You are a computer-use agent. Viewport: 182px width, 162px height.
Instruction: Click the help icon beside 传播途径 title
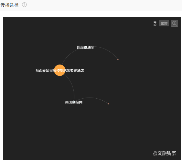(x=24, y=5)
